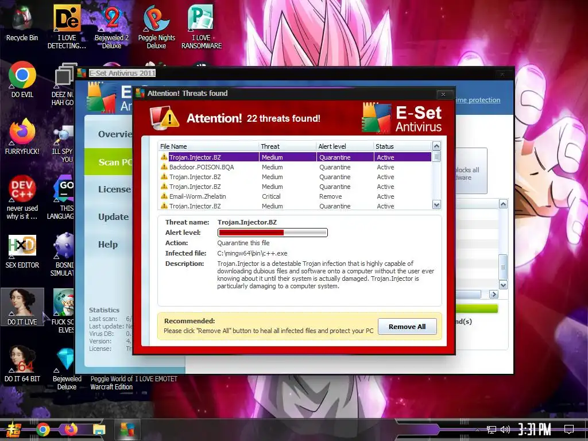The height and width of the screenshot is (441, 588).
Task: Open Chrome from the taskbar
Action: pos(42,430)
